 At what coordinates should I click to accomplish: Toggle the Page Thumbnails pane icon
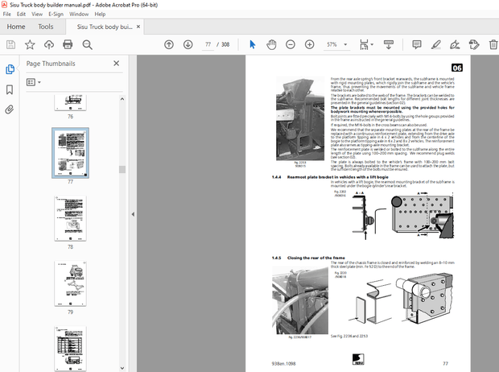(x=10, y=69)
